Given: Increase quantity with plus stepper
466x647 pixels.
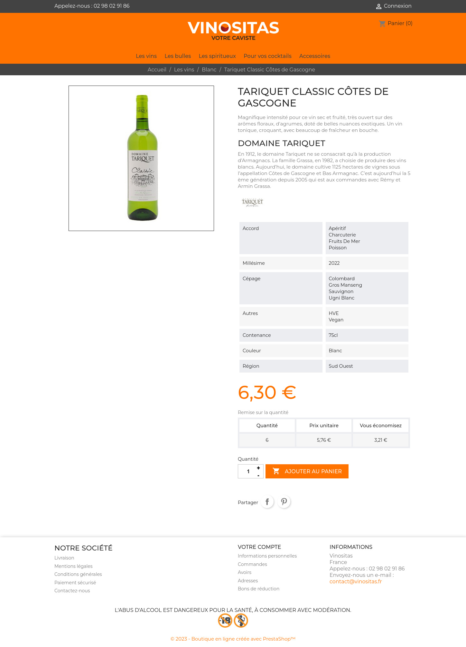Looking at the screenshot, I should coord(258,468).
